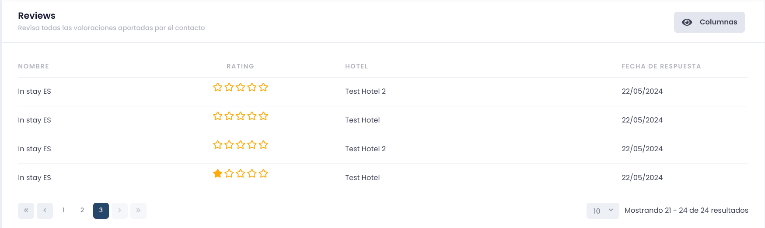Click Test Hotel 2 in third row
Viewport: 765px width, 228px height.
point(365,149)
